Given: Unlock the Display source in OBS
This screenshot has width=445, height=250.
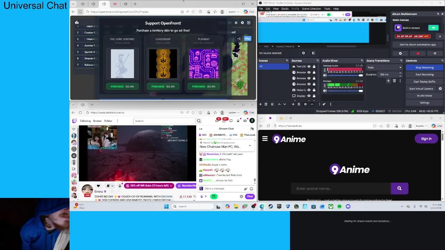Looking at the screenshot, I should click(314, 96).
